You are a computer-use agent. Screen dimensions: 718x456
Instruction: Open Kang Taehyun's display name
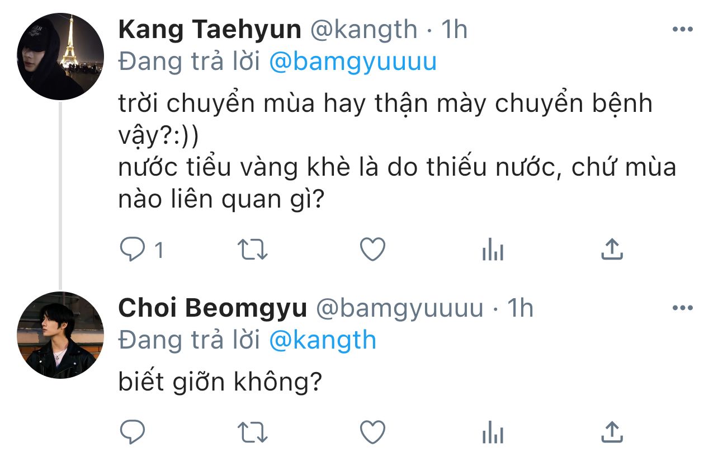coord(210,30)
